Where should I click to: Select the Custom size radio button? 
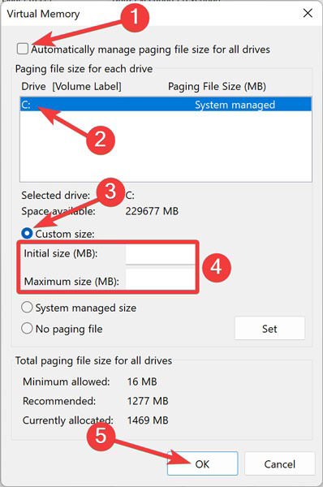[x=27, y=233]
